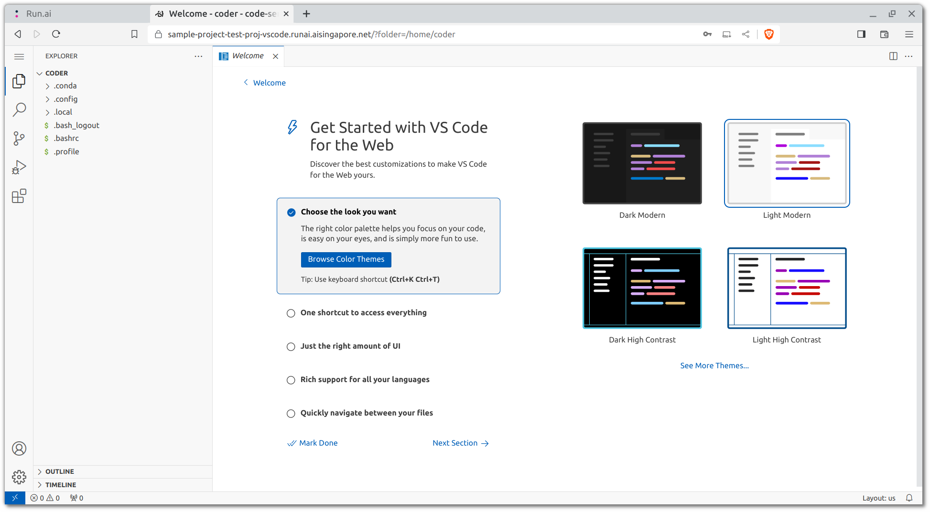930x512 pixels.
Task: Choose the Dark Modern theme preview
Action: 642,163
